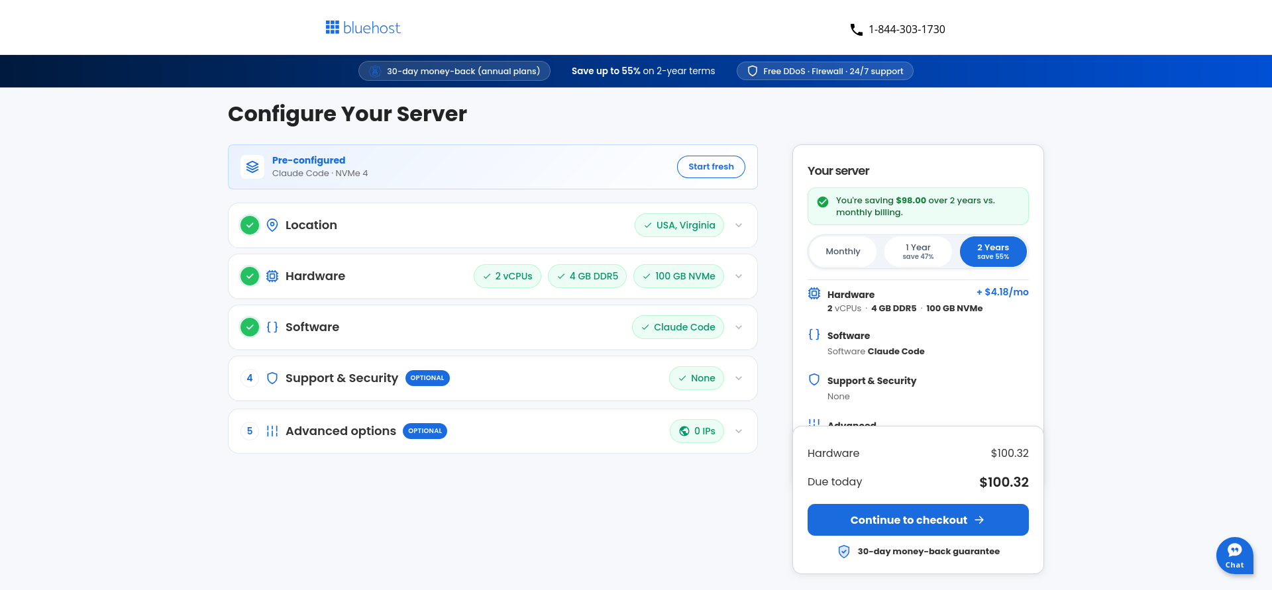Click the summary Support & Security shield
Image resolution: width=1272 pixels, height=590 pixels.
pyautogui.click(x=814, y=379)
